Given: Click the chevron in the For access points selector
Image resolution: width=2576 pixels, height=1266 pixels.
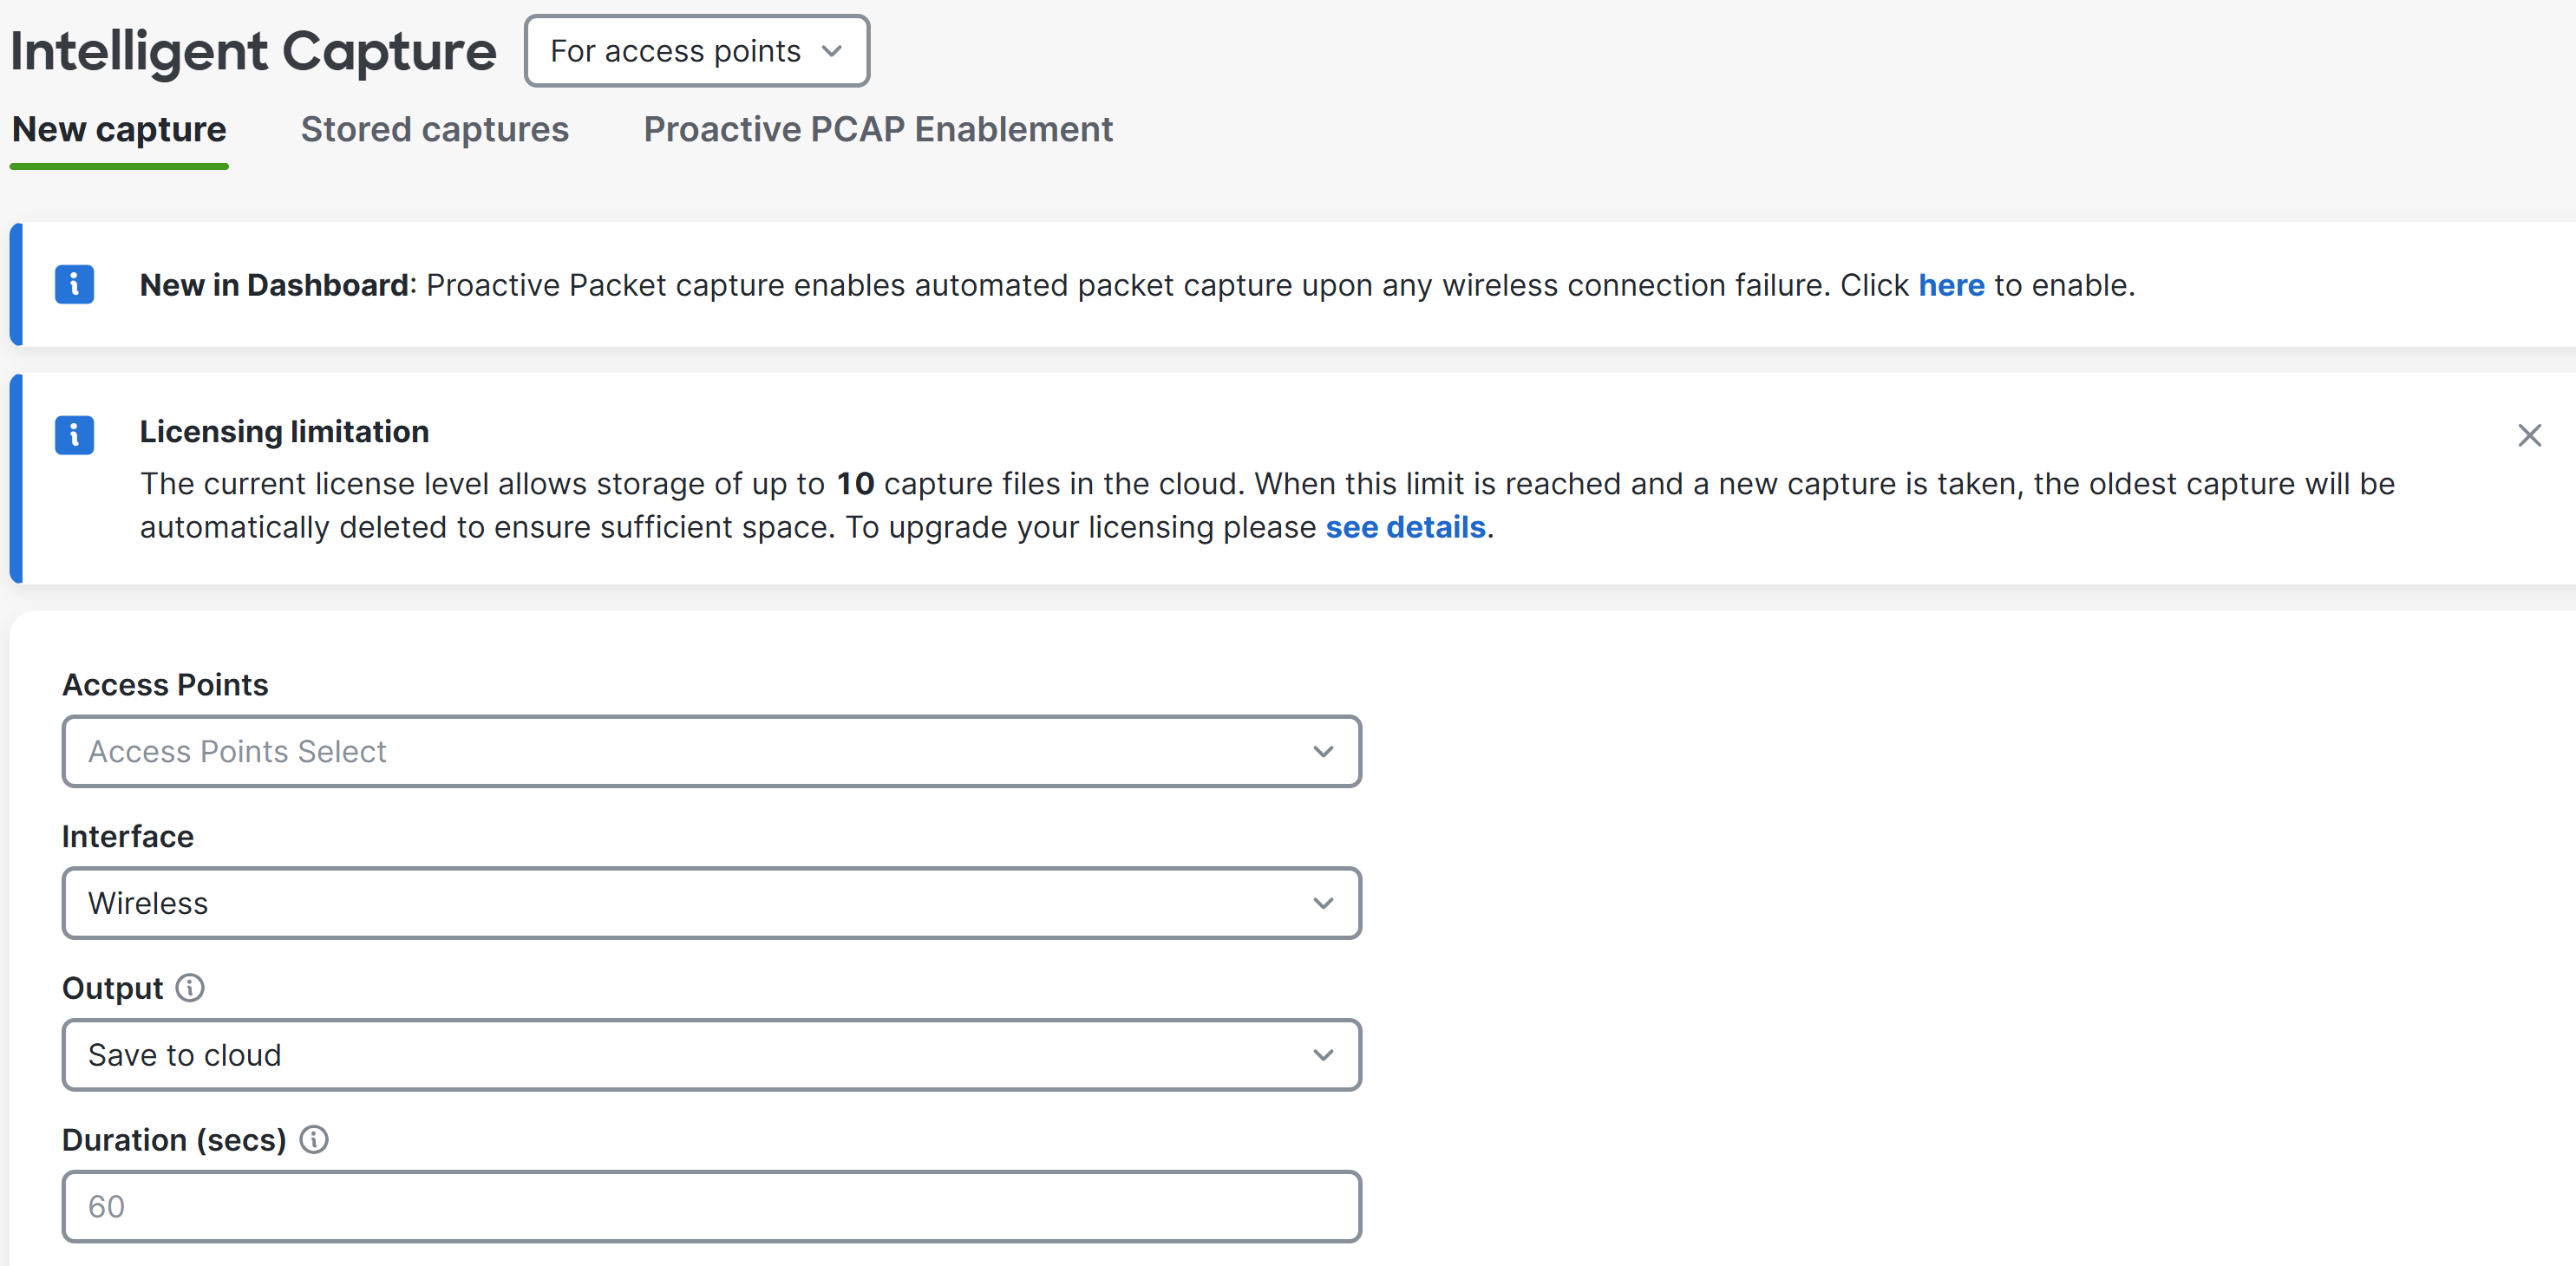Looking at the screenshot, I should click(831, 51).
